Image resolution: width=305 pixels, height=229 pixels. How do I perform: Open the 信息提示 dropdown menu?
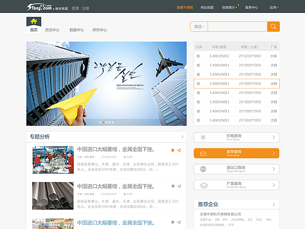pos(229,8)
